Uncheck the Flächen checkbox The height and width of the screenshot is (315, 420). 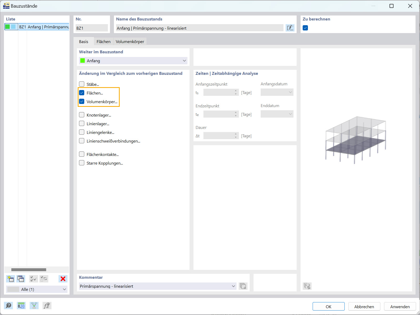pos(82,93)
